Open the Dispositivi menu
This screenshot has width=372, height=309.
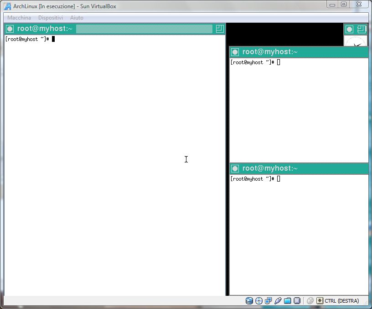click(50, 17)
